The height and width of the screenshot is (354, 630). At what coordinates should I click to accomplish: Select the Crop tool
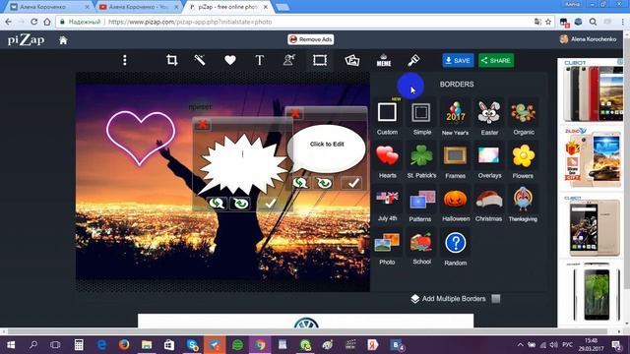[x=171, y=60]
